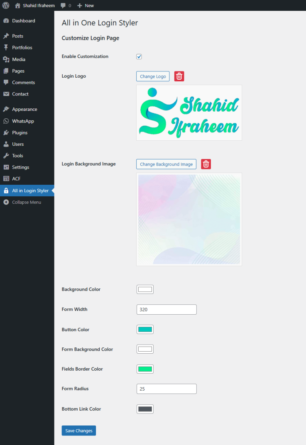Click the ACF icon in sidebar
This screenshot has height=445, width=306.
(6, 178)
